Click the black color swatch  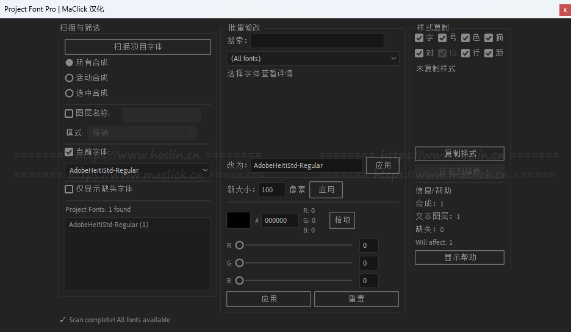[239, 220]
